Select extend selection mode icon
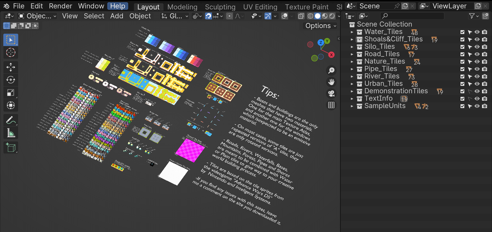The image size is (492, 232). pos(14,26)
